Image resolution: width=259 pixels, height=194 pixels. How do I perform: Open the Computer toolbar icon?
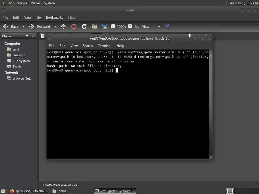tap(105, 26)
